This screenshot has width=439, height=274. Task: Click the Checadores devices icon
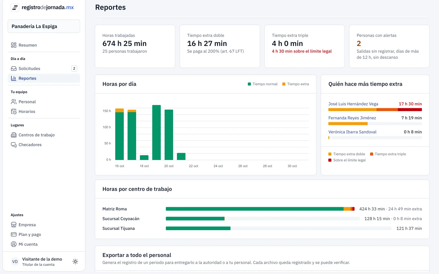pos(14,145)
